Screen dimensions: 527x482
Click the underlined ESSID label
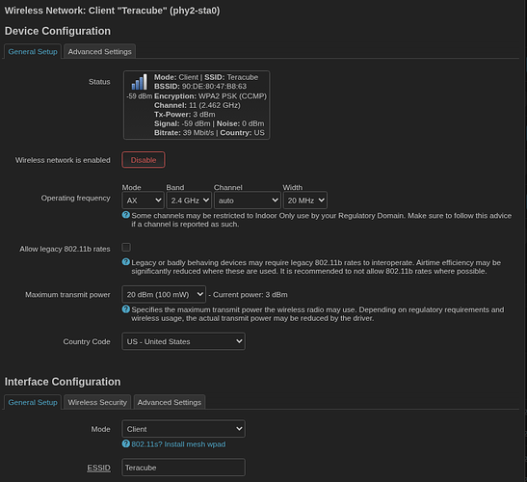tap(98, 468)
